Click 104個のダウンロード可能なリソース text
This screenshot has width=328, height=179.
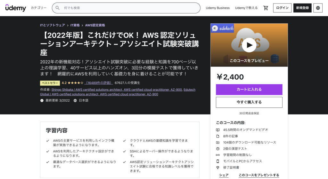pyautogui.click(x=249, y=143)
